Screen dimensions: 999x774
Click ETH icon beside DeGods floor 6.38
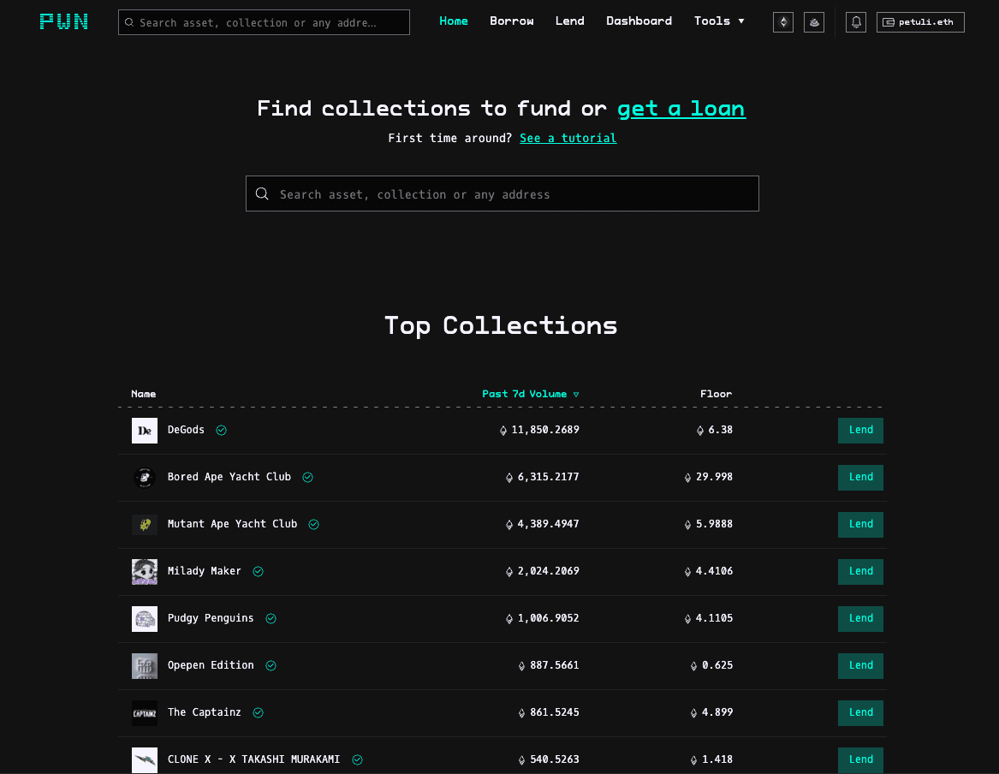coord(700,431)
